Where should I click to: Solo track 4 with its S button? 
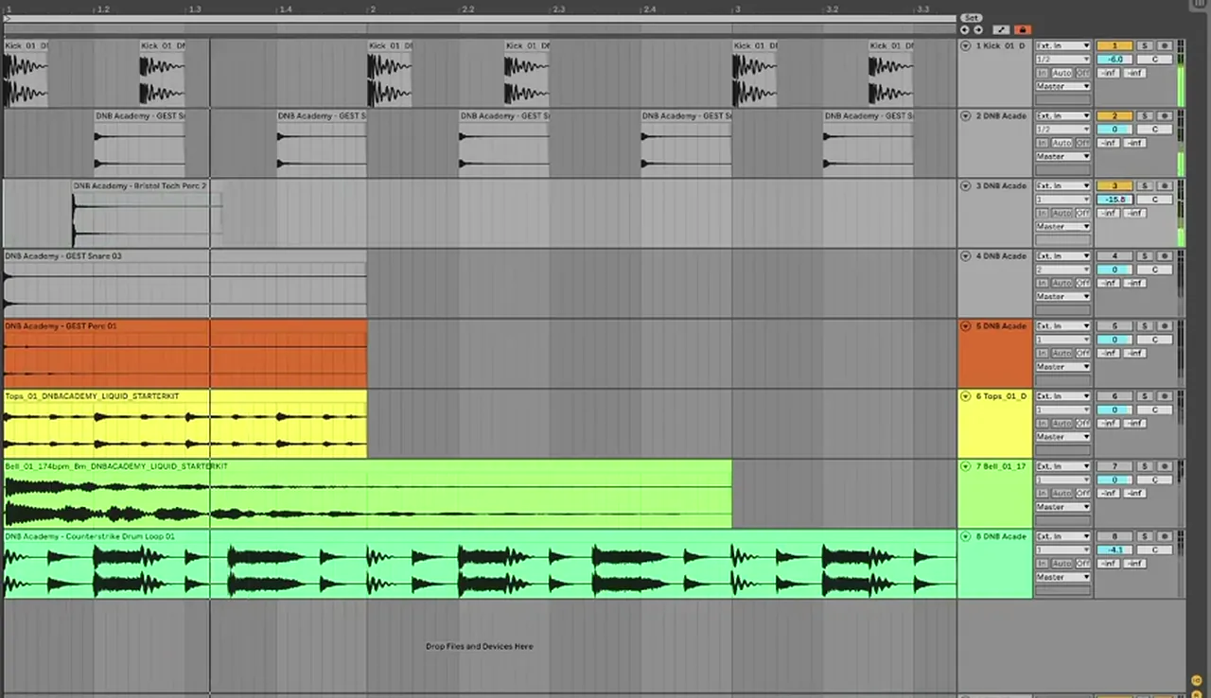pyautogui.click(x=1145, y=255)
